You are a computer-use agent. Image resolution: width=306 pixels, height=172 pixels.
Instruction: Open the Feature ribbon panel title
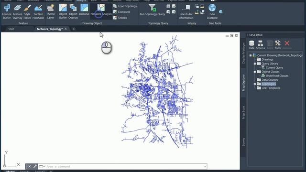point(23,23)
